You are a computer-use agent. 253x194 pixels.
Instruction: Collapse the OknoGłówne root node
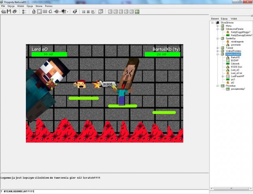pos(213,23)
